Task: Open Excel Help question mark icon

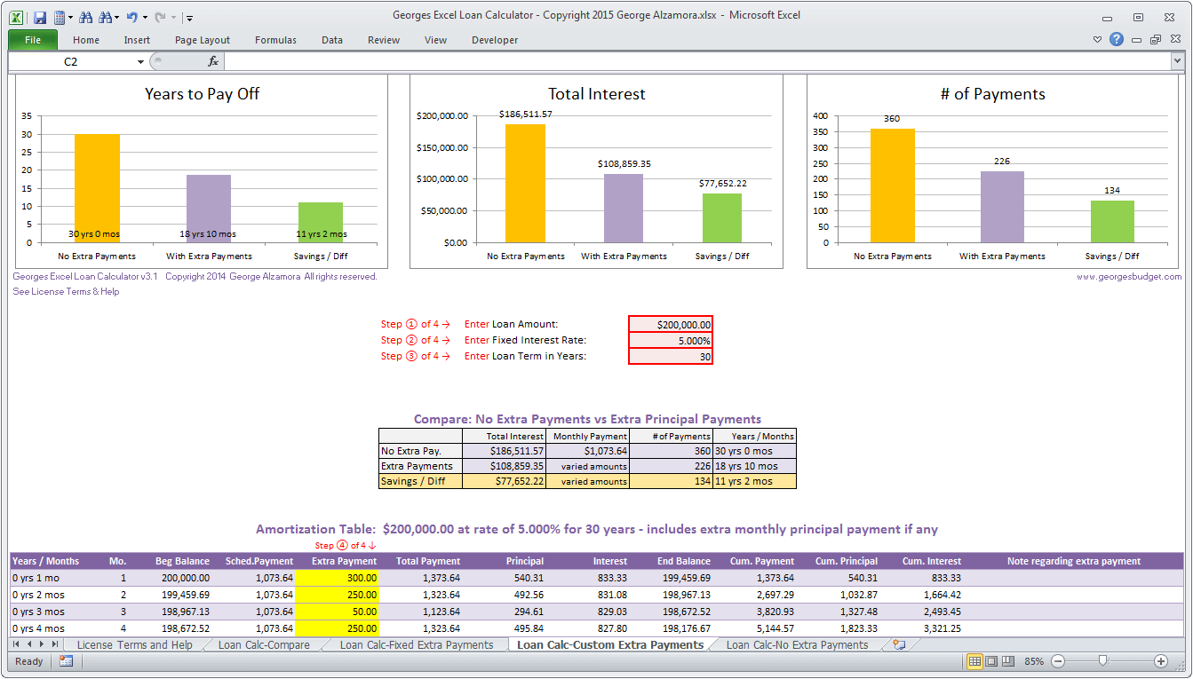Action: tap(1117, 40)
